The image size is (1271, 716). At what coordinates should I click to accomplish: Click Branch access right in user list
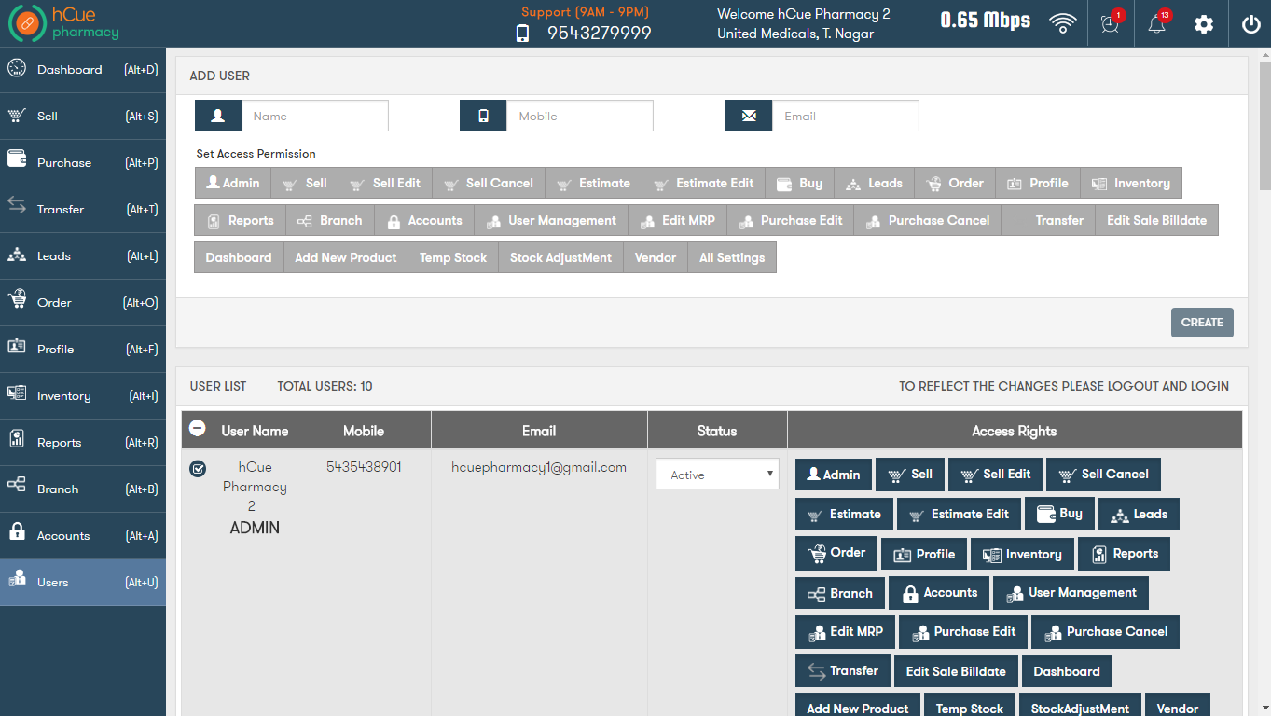click(x=840, y=593)
